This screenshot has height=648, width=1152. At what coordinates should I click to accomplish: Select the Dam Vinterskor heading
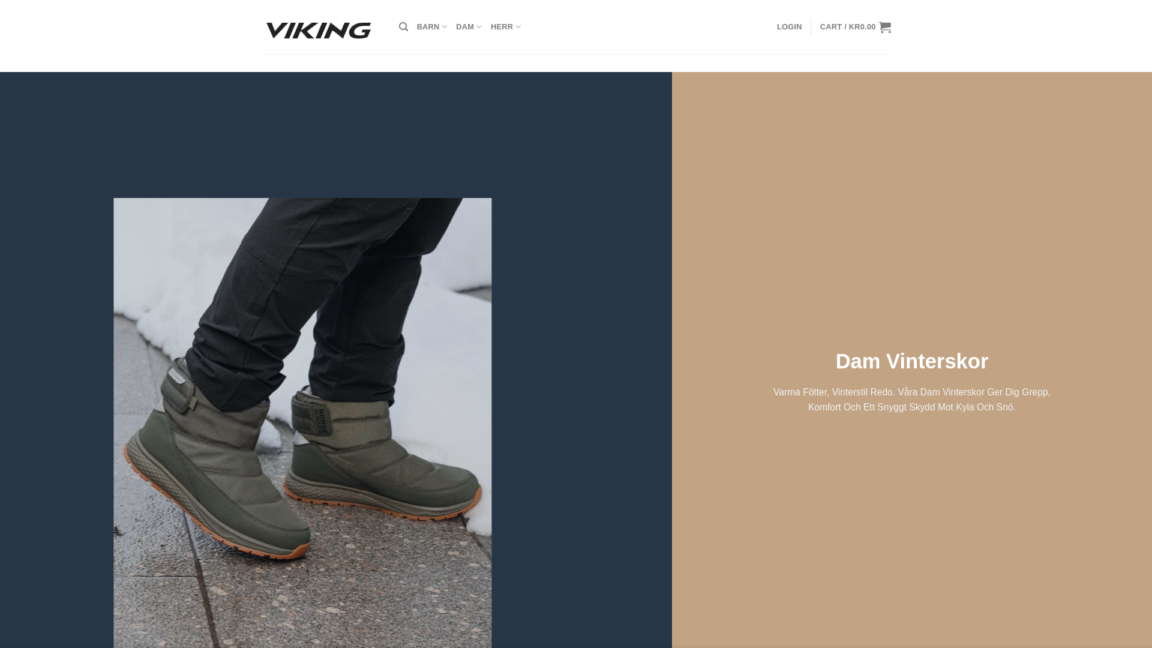click(912, 361)
